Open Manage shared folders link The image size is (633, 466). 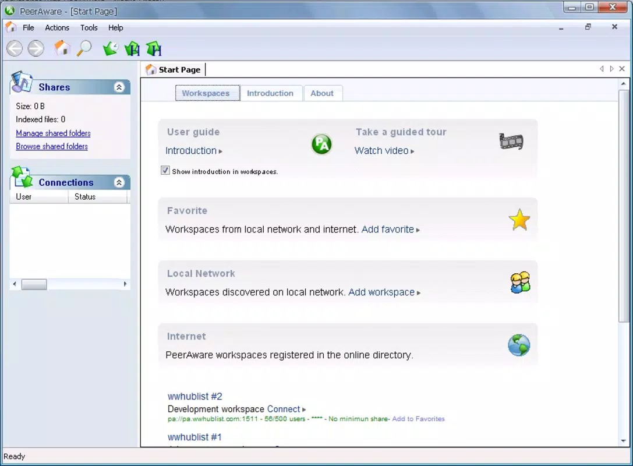[x=54, y=133]
